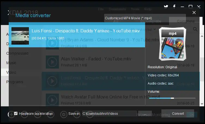This screenshot has height=124, width=205.
Task: Select the Luis Fonsi Despacito item in the converter
Action: point(77,35)
